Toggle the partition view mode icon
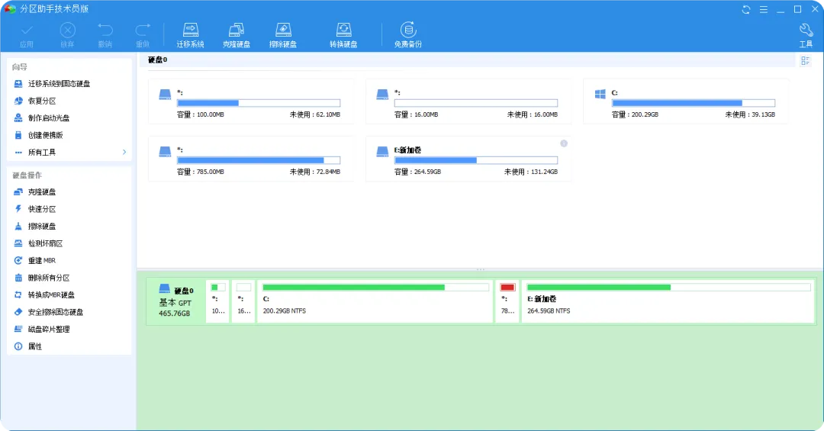 click(805, 61)
